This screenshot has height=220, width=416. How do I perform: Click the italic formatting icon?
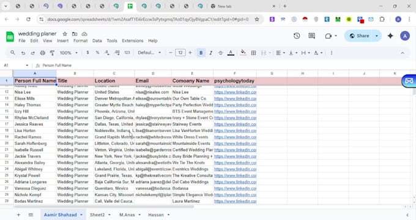click(x=210, y=53)
